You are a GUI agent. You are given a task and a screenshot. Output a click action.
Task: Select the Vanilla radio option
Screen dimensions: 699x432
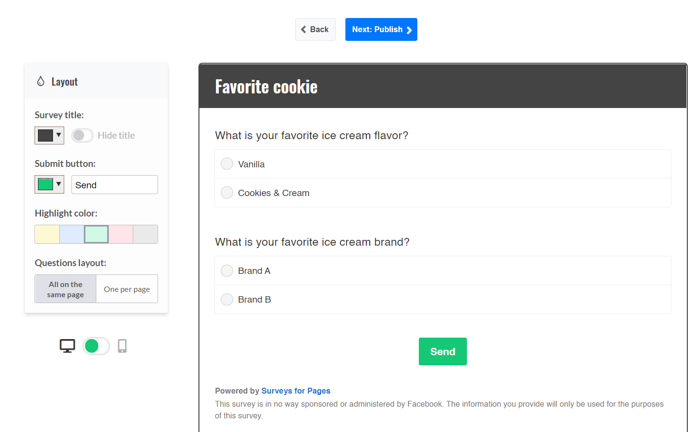coord(227,164)
